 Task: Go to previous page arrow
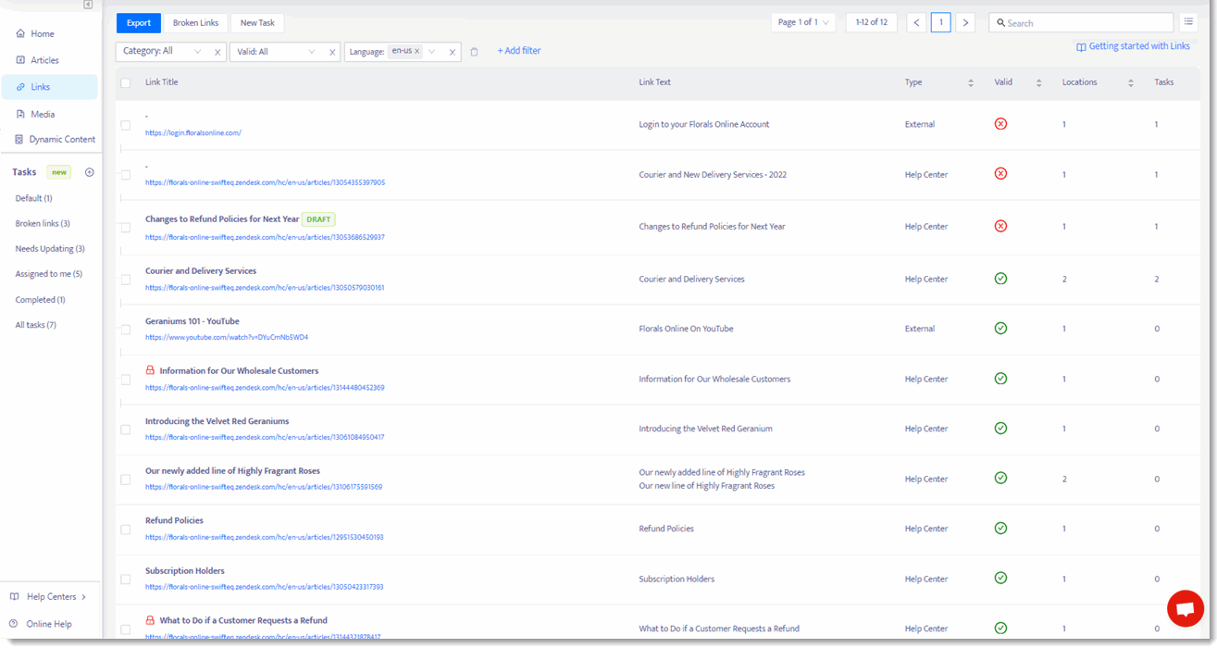pos(916,23)
